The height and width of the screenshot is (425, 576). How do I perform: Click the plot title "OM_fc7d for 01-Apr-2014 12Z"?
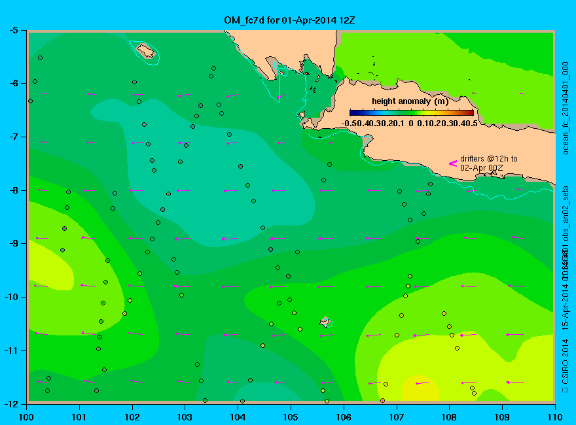tap(289, 20)
